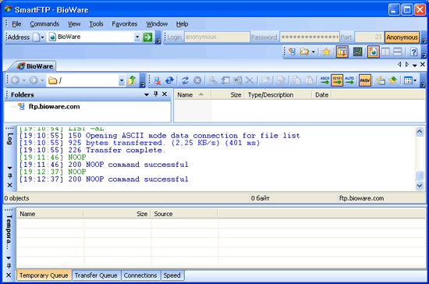Sort by Type/Description column
This screenshot has height=284, width=429.
click(278, 94)
